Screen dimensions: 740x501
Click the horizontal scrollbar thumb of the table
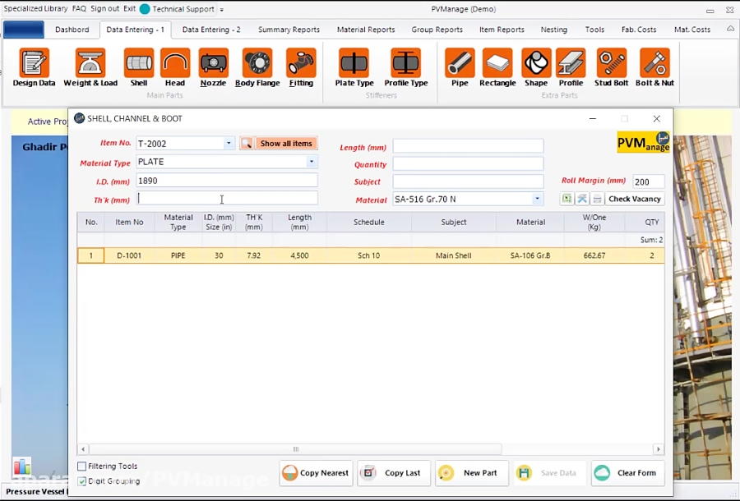pyautogui.click(x=295, y=449)
